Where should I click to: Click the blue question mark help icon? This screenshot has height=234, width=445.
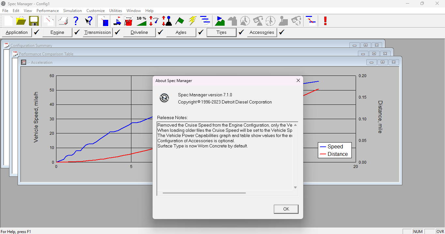[76, 21]
